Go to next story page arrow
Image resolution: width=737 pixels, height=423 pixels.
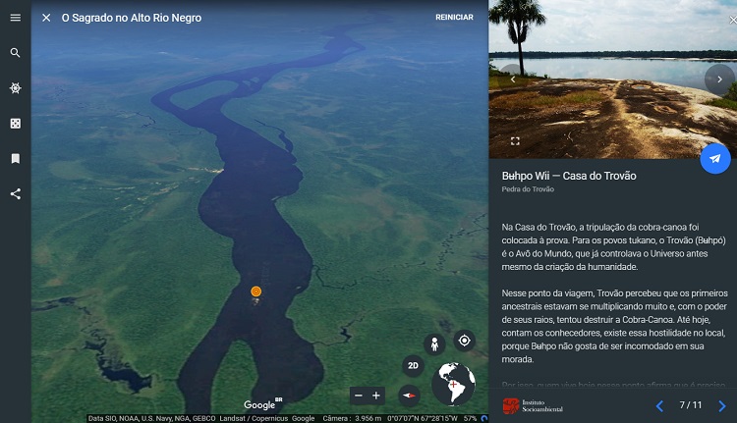click(x=721, y=405)
